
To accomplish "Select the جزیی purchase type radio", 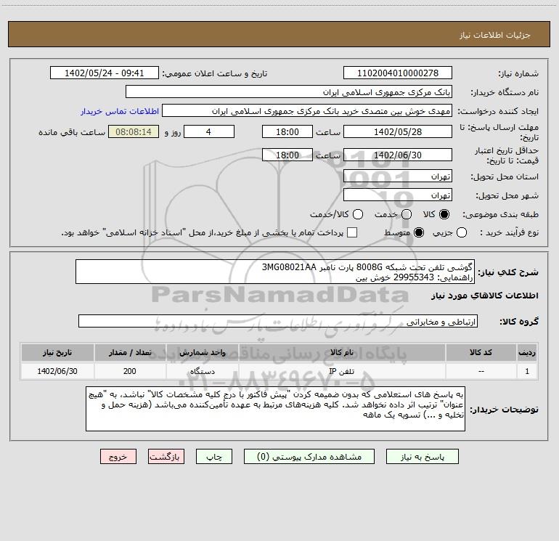I will (461, 232).
